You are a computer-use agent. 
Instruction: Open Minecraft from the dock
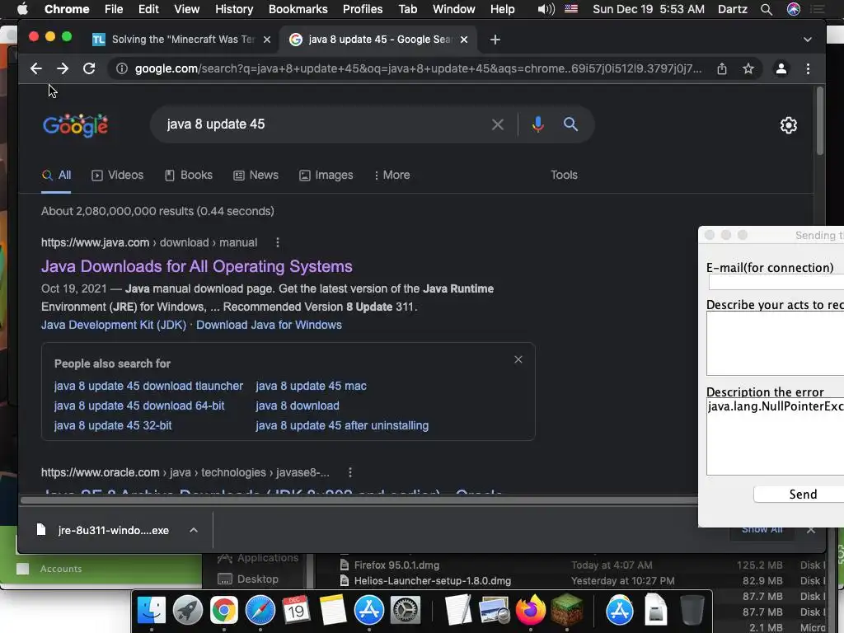click(x=567, y=610)
